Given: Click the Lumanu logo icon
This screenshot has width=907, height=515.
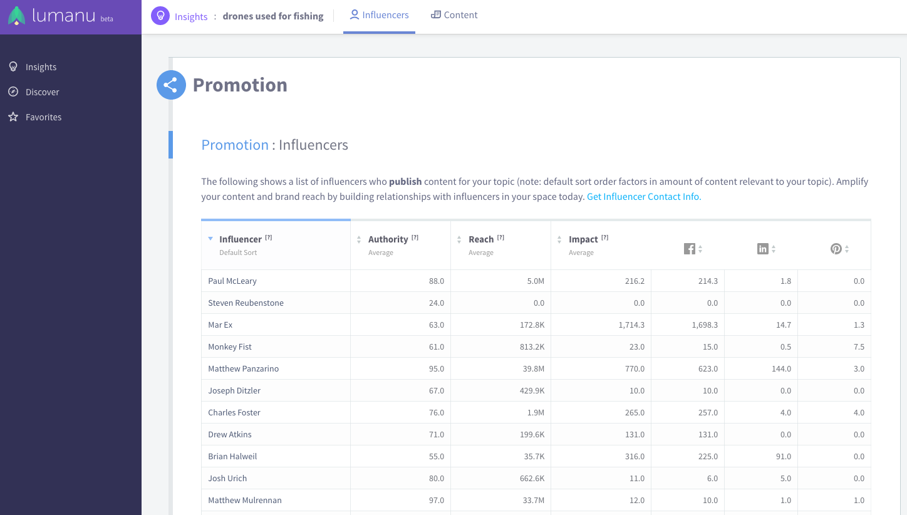Looking at the screenshot, I should [x=17, y=16].
